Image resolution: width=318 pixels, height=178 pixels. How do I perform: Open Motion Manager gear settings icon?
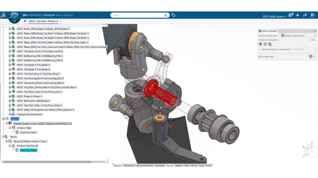click(265, 44)
